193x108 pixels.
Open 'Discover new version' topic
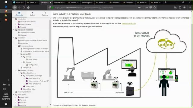(28, 22)
